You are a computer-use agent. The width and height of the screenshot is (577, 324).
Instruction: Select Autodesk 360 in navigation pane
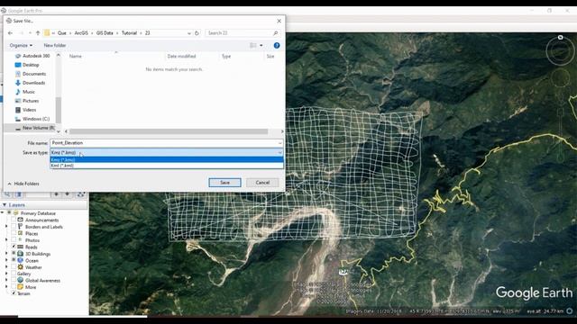pyautogui.click(x=32, y=56)
